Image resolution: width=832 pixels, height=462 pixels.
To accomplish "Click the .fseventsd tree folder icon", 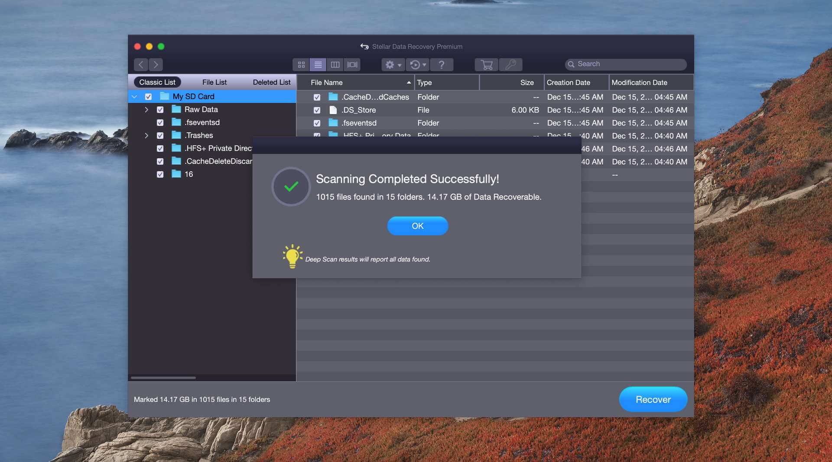I will pos(176,122).
